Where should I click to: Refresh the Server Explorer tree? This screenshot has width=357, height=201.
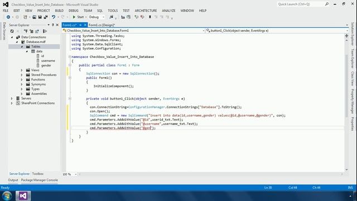(12, 31)
